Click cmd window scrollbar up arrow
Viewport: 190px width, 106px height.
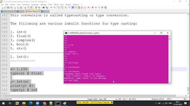click(170, 36)
